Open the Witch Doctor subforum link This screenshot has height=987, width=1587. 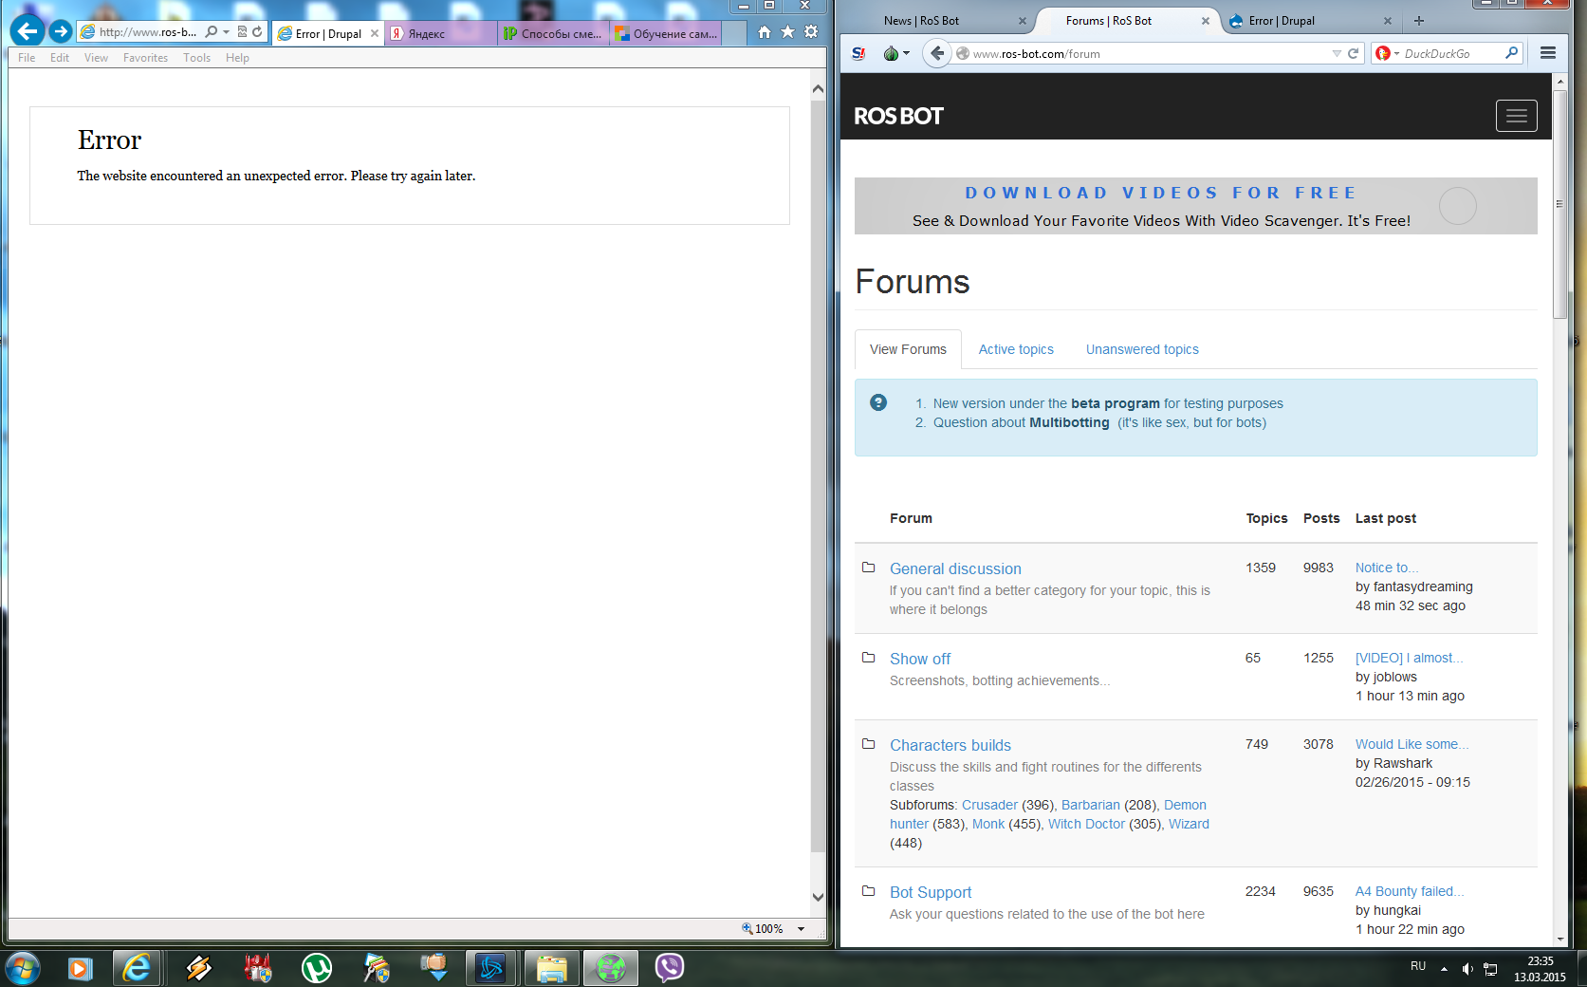(1086, 824)
